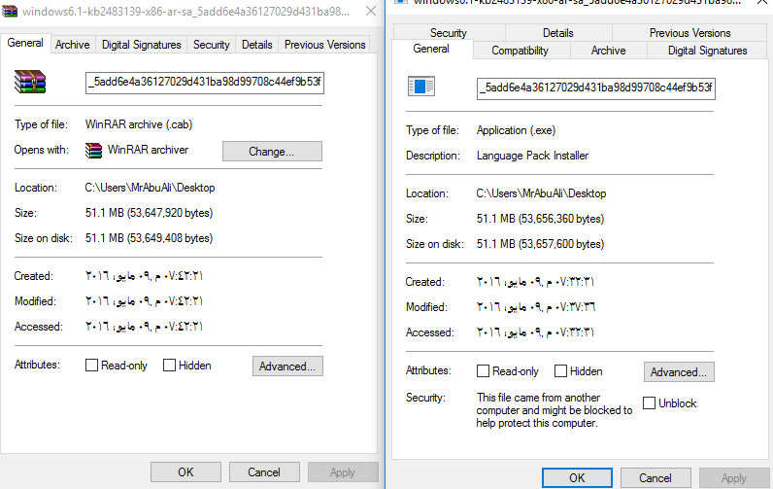Image resolution: width=773 pixels, height=489 pixels.
Task: Click Modified date value in right exe window
Action: point(536,307)
